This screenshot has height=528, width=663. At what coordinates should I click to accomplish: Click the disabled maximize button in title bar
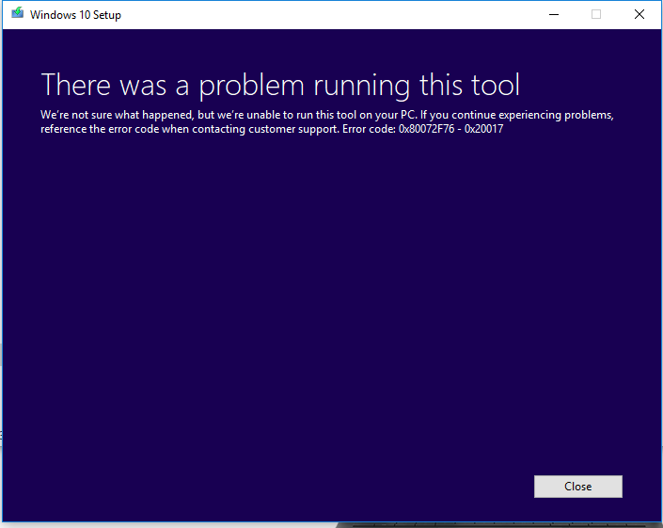[596, 14]
